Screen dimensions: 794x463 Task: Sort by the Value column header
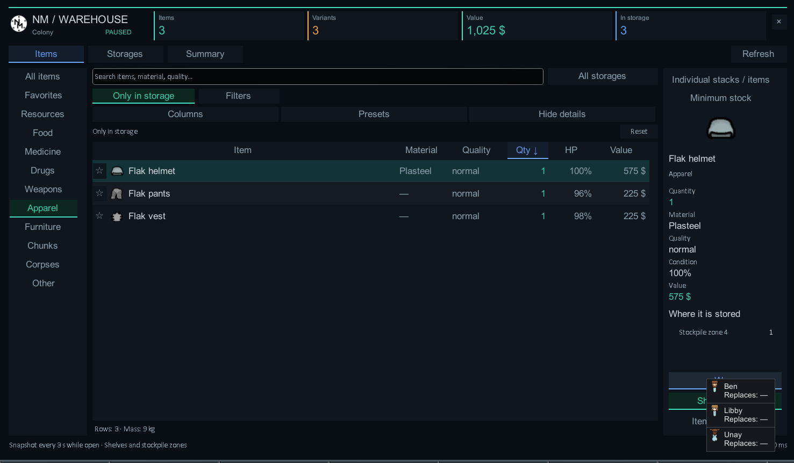(x=621, y=150)
